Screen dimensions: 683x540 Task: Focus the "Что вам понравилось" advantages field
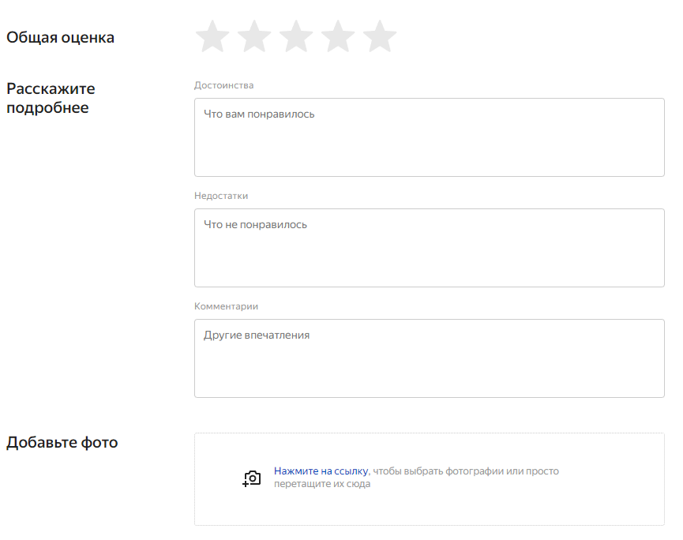click(x=429, y=137)
